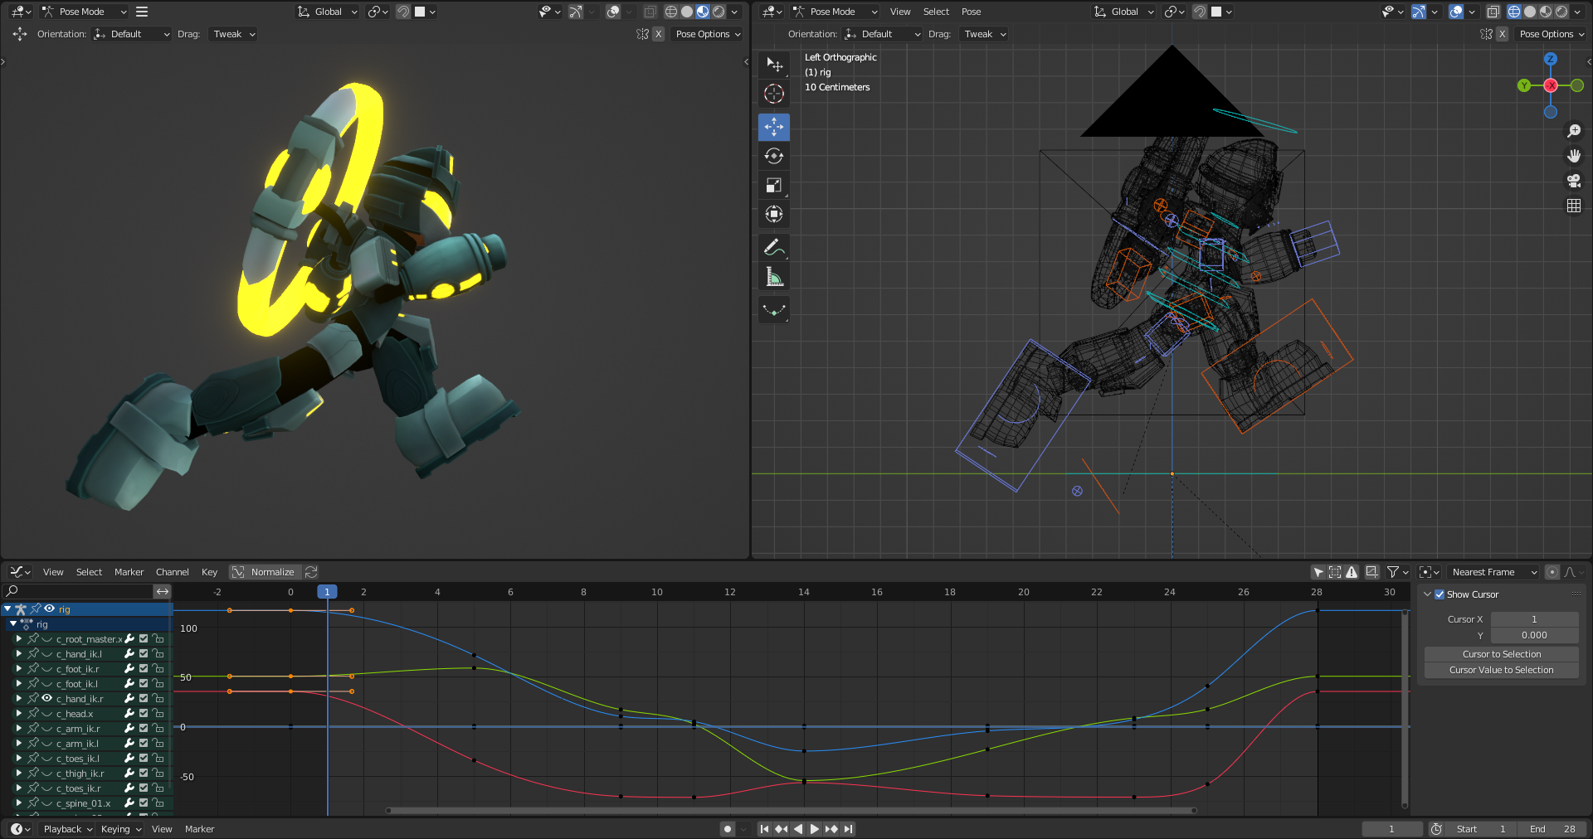Open Pose Mode dropdown in right viewport
Screen dimensions: 1593x839
(834, 12)
